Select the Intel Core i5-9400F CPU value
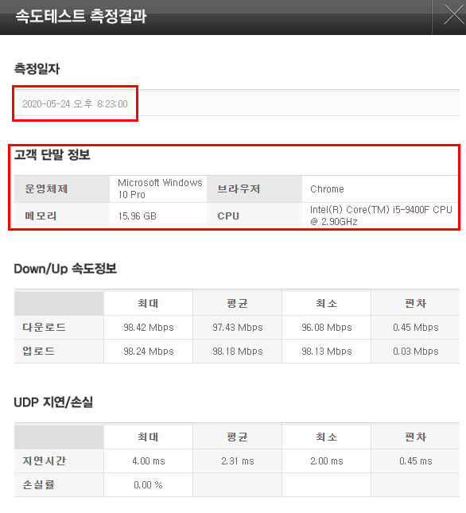The height and width of the screenshot is (513, 466). click(381, 216)
